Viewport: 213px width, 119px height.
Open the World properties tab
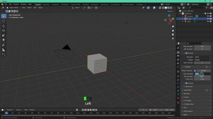178,67
